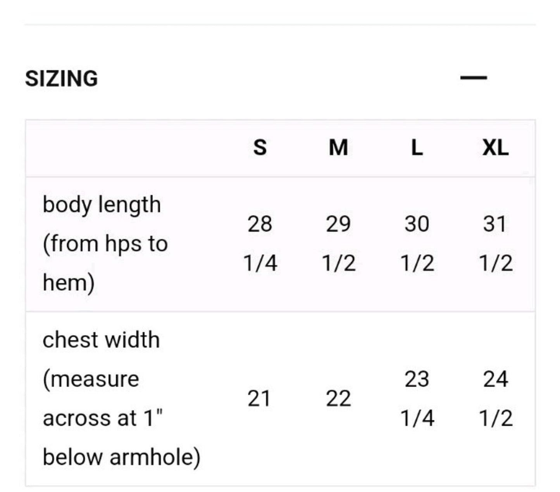The width and height of the screenshot is (560, 492).
Task: Click body length value 29 1/2 for M
Action: 338,244
